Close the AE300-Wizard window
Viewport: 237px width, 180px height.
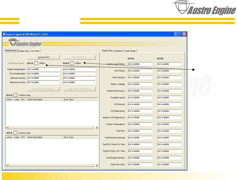coord(184,34)
